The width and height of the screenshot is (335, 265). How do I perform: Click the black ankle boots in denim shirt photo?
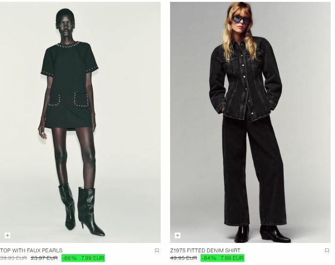point(262,234)
